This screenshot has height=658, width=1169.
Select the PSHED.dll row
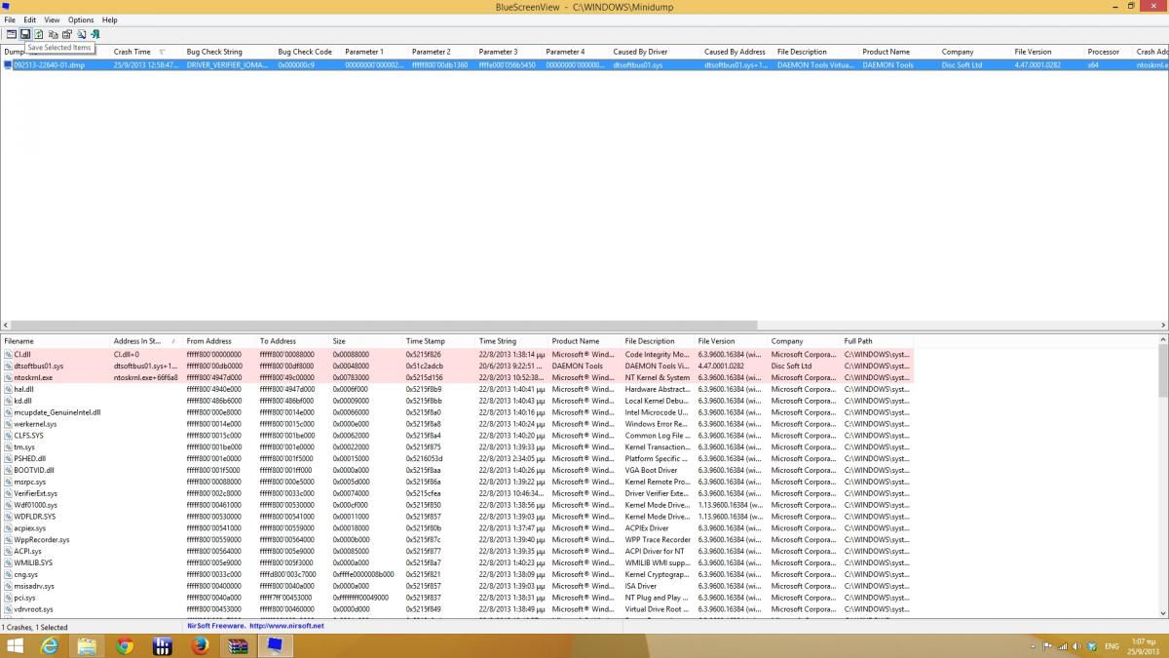tap(458, 458)
